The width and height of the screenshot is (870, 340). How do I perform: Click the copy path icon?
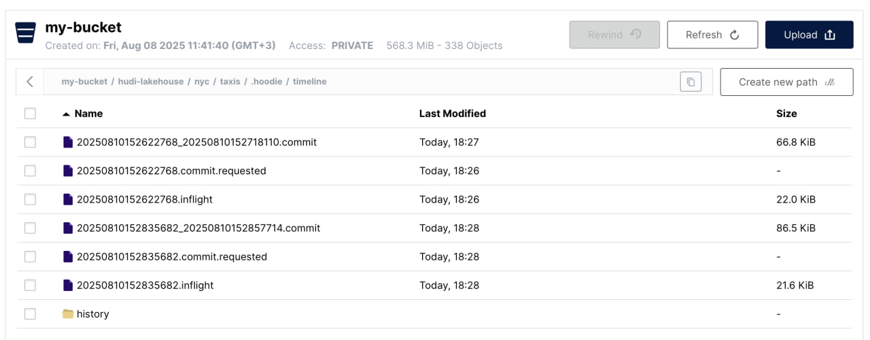691,82
